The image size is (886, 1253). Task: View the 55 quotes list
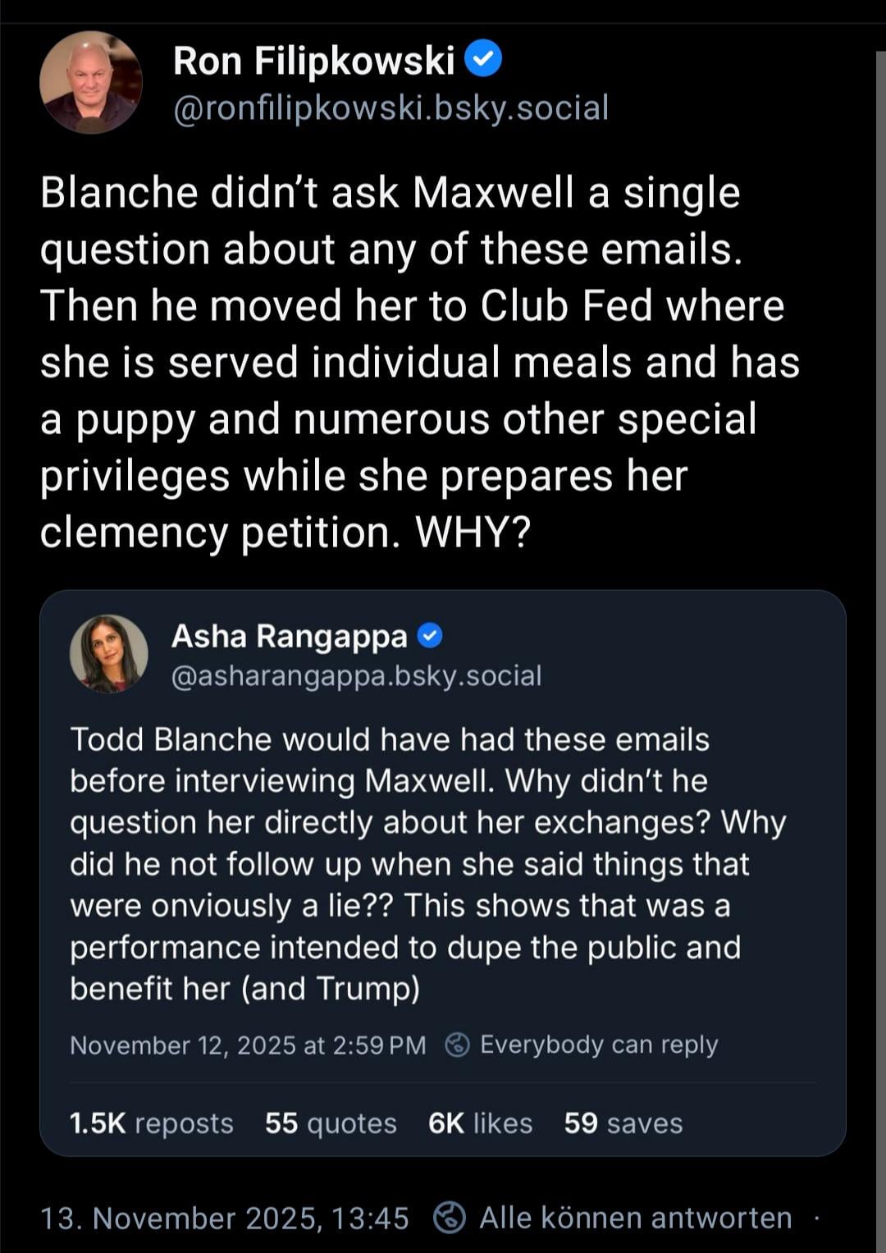point(330,1123)
